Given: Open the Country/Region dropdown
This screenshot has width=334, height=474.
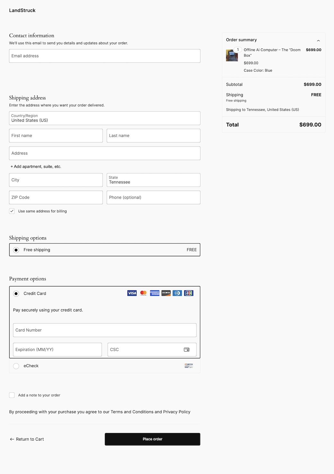Looking at the screenshot, I should [x=105, y=118].
